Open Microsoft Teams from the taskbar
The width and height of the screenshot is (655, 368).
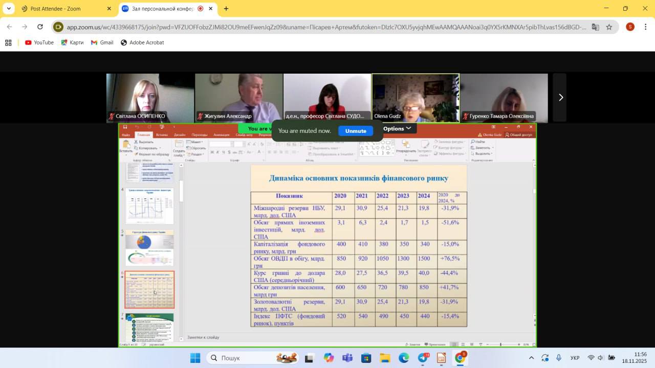[347, 358]
